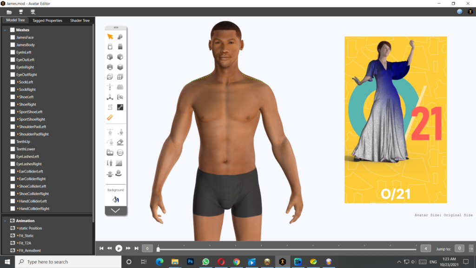Toggle the TeethUp mesh checkbox

pyautogui.click(x=13, y=141)
